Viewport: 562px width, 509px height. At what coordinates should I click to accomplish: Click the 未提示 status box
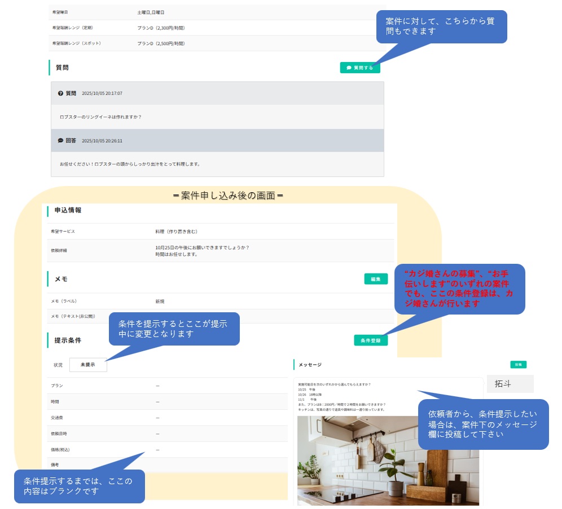87,365
